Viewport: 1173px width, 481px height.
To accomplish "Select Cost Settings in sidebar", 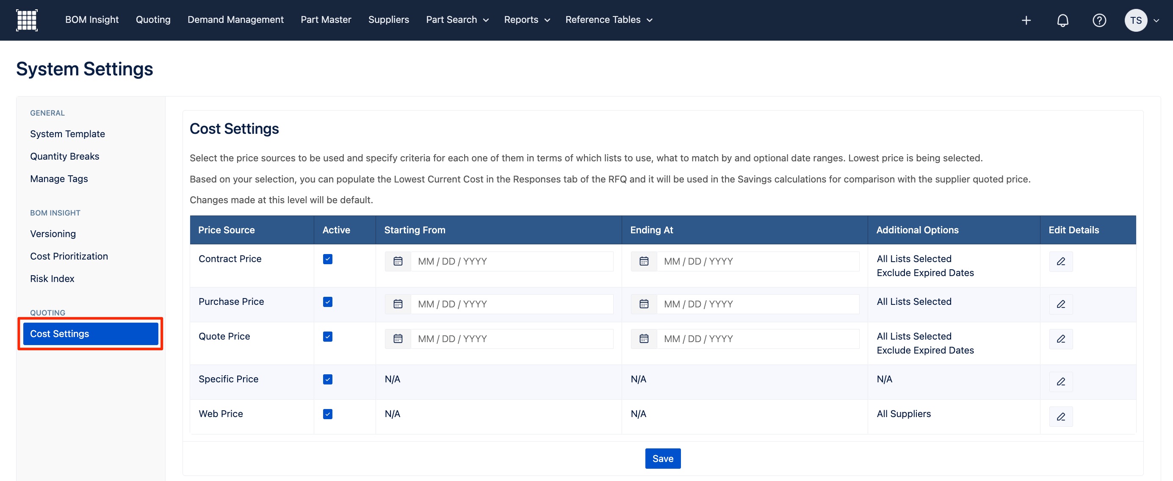I will 91,334.
